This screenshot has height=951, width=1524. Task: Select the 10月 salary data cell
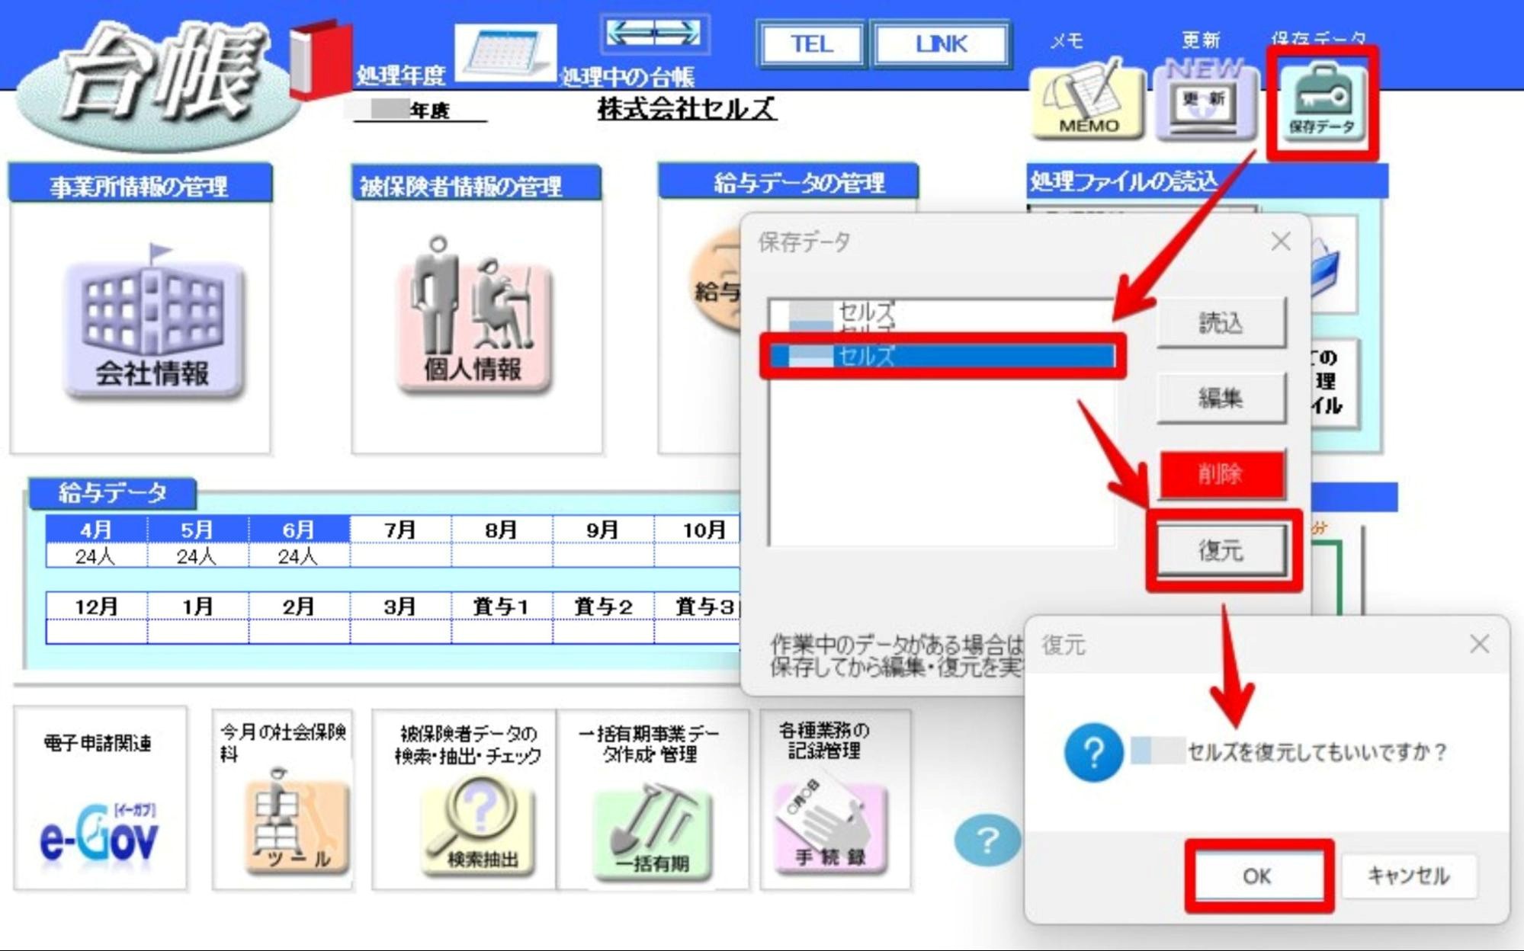[698, 529]
